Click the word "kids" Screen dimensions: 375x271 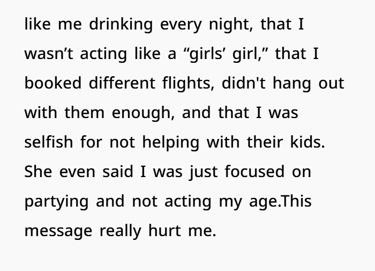coord(307,142)
